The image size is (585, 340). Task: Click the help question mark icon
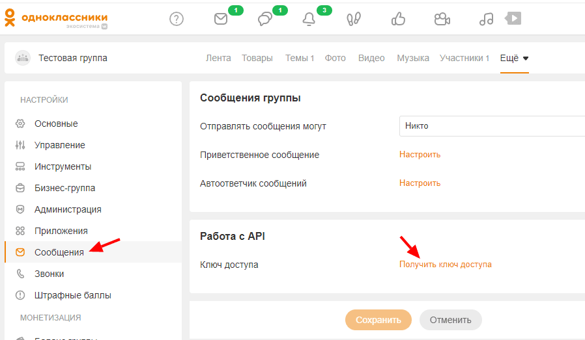tap(177, 19)
